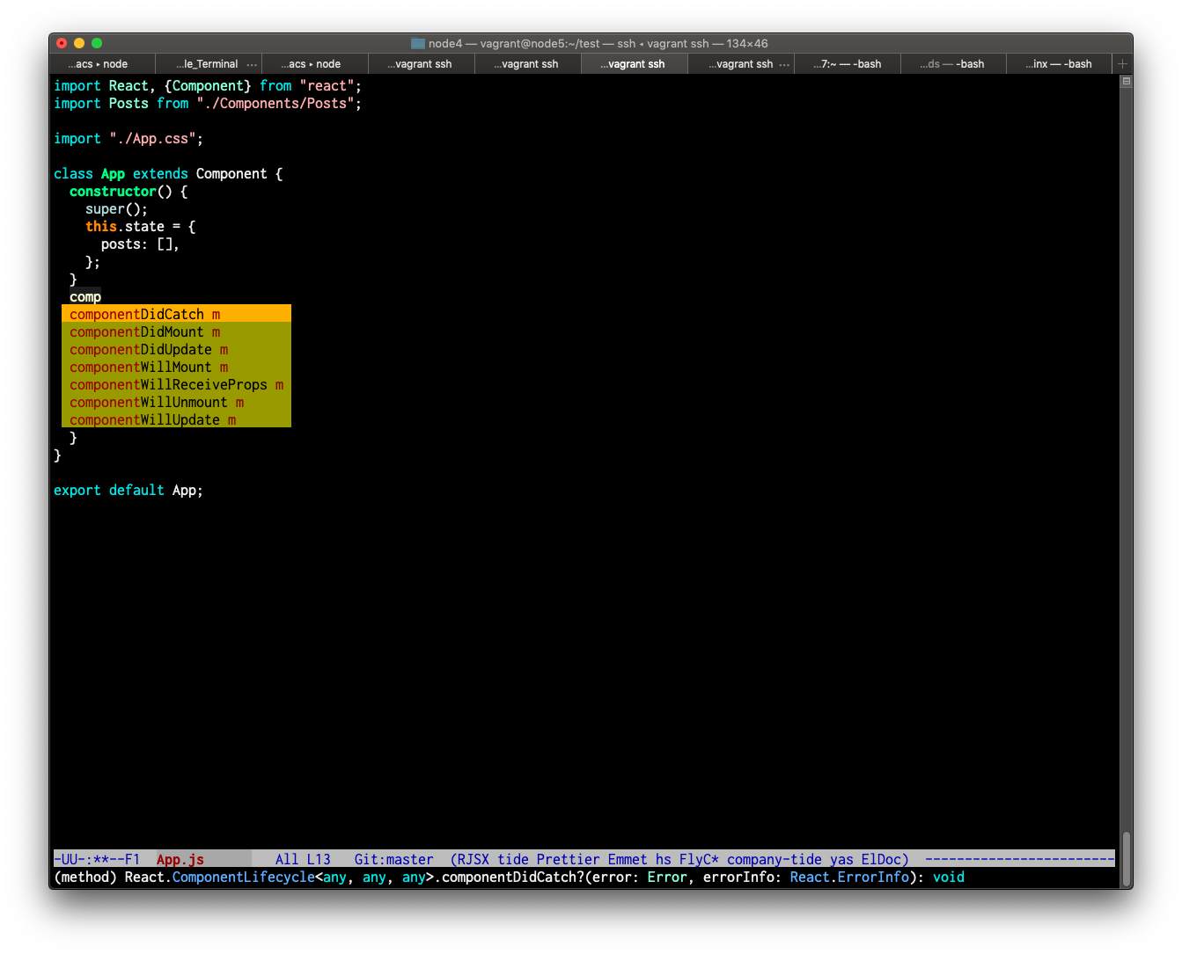The width and height of the screenshot is (1182, 954).
Task: Click Git:master in the modeline
Action: [x=393, y=859]
